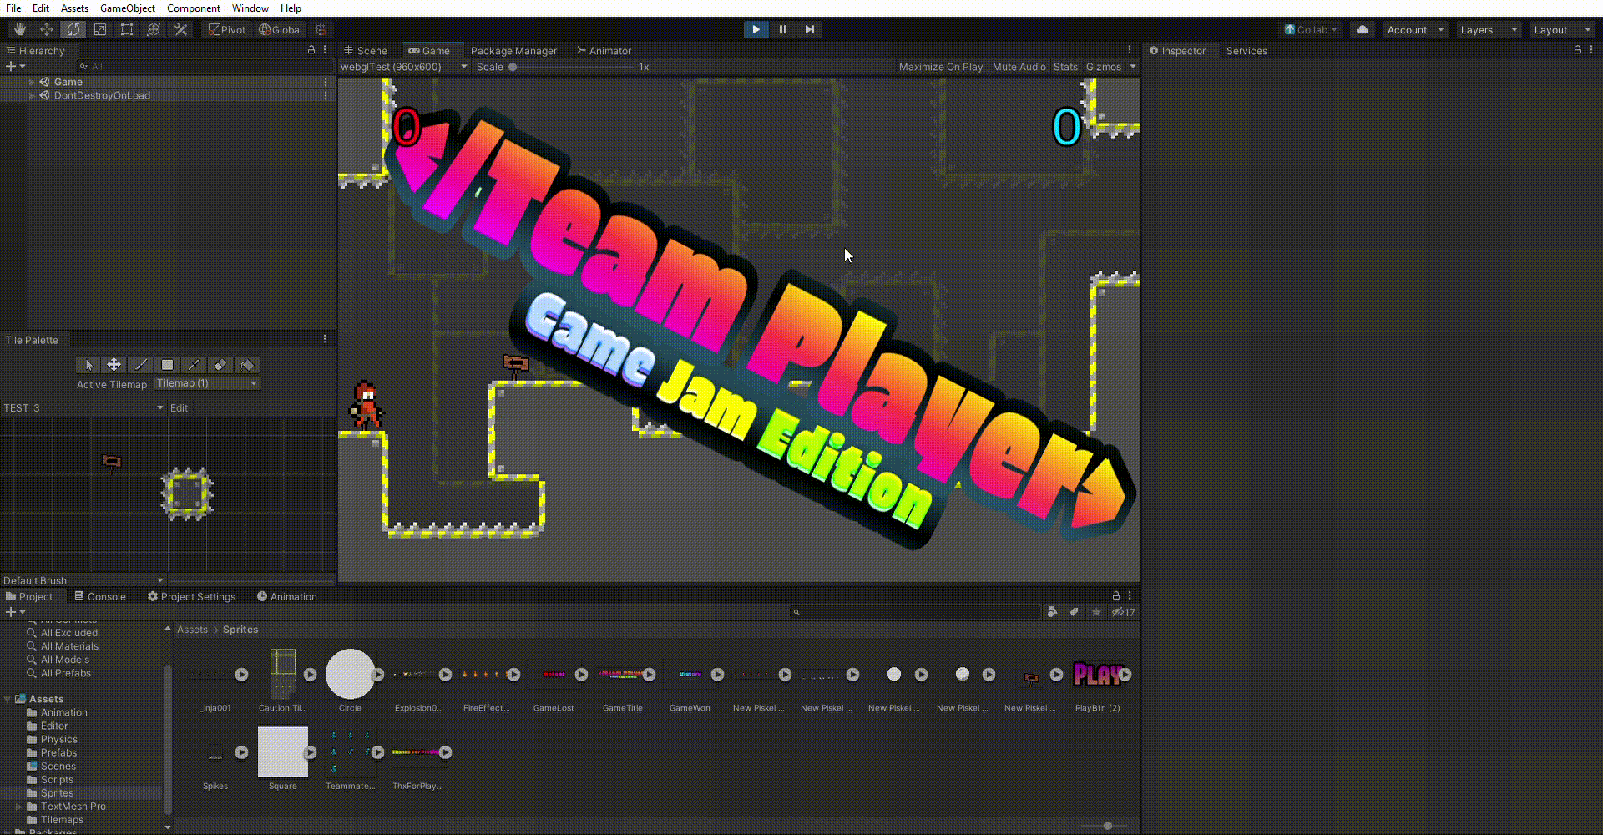Open Search by Type in Project panel
1603x835 pixels.
1052,612
